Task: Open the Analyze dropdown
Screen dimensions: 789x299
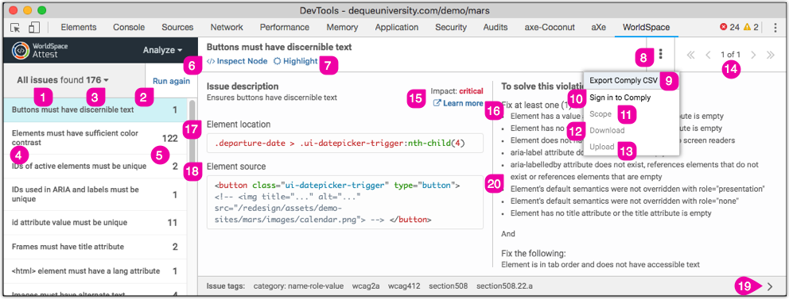Action: [162, 50]
